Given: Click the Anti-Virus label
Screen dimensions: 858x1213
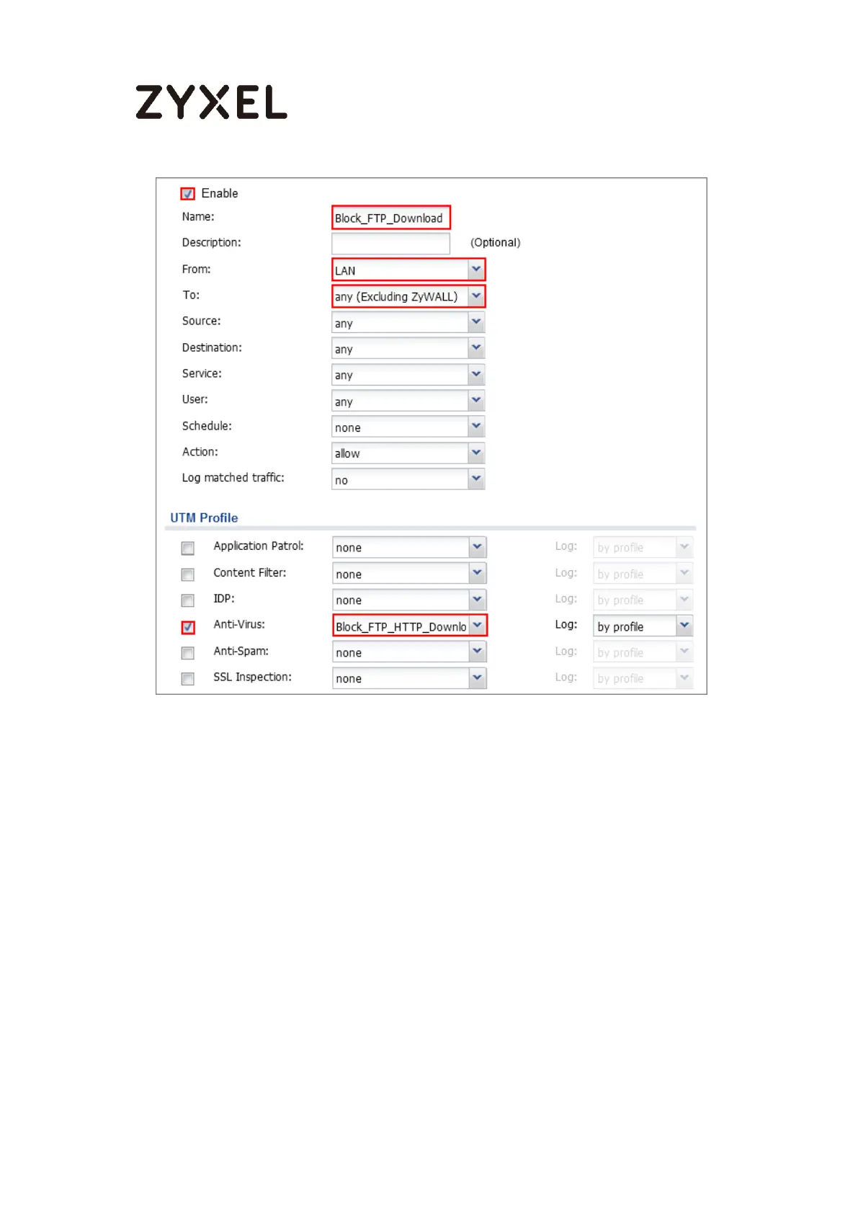Looking at the screenshot, I should (x=239, y=624).
